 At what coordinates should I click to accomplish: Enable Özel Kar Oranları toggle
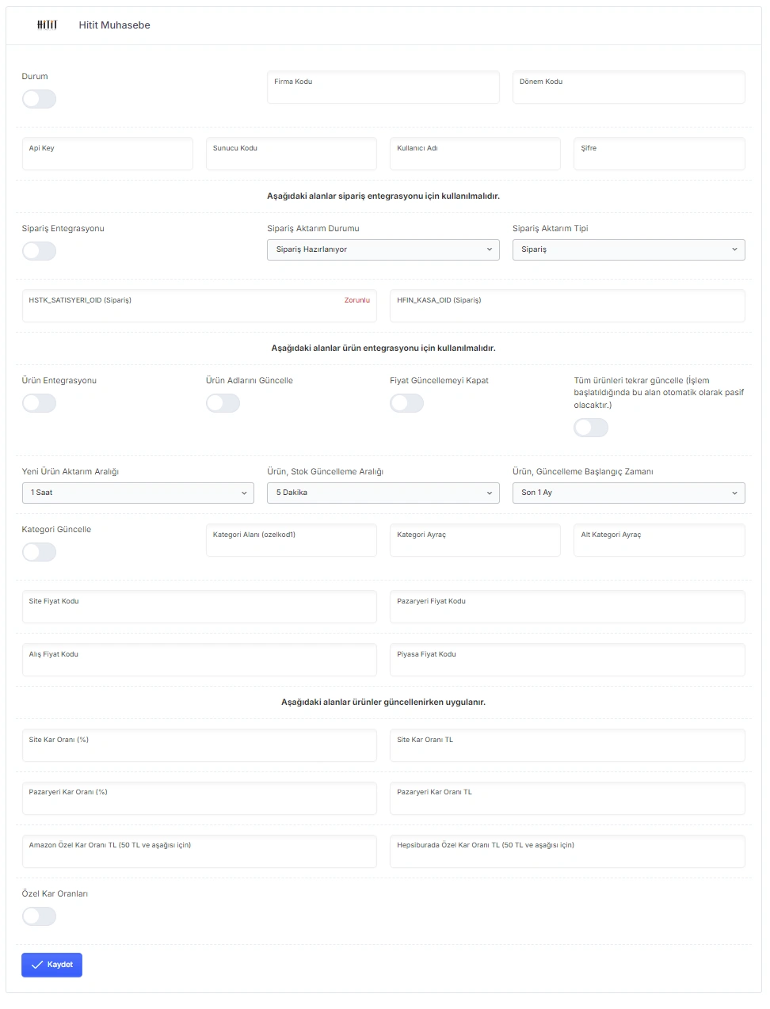[x=39, y=916]
